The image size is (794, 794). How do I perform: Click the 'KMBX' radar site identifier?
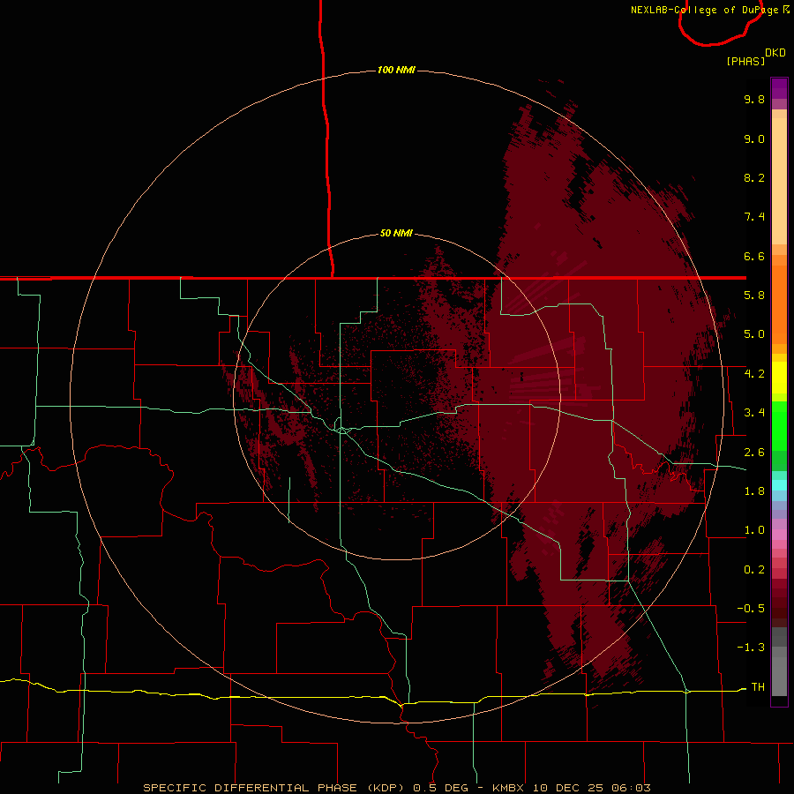509,788
